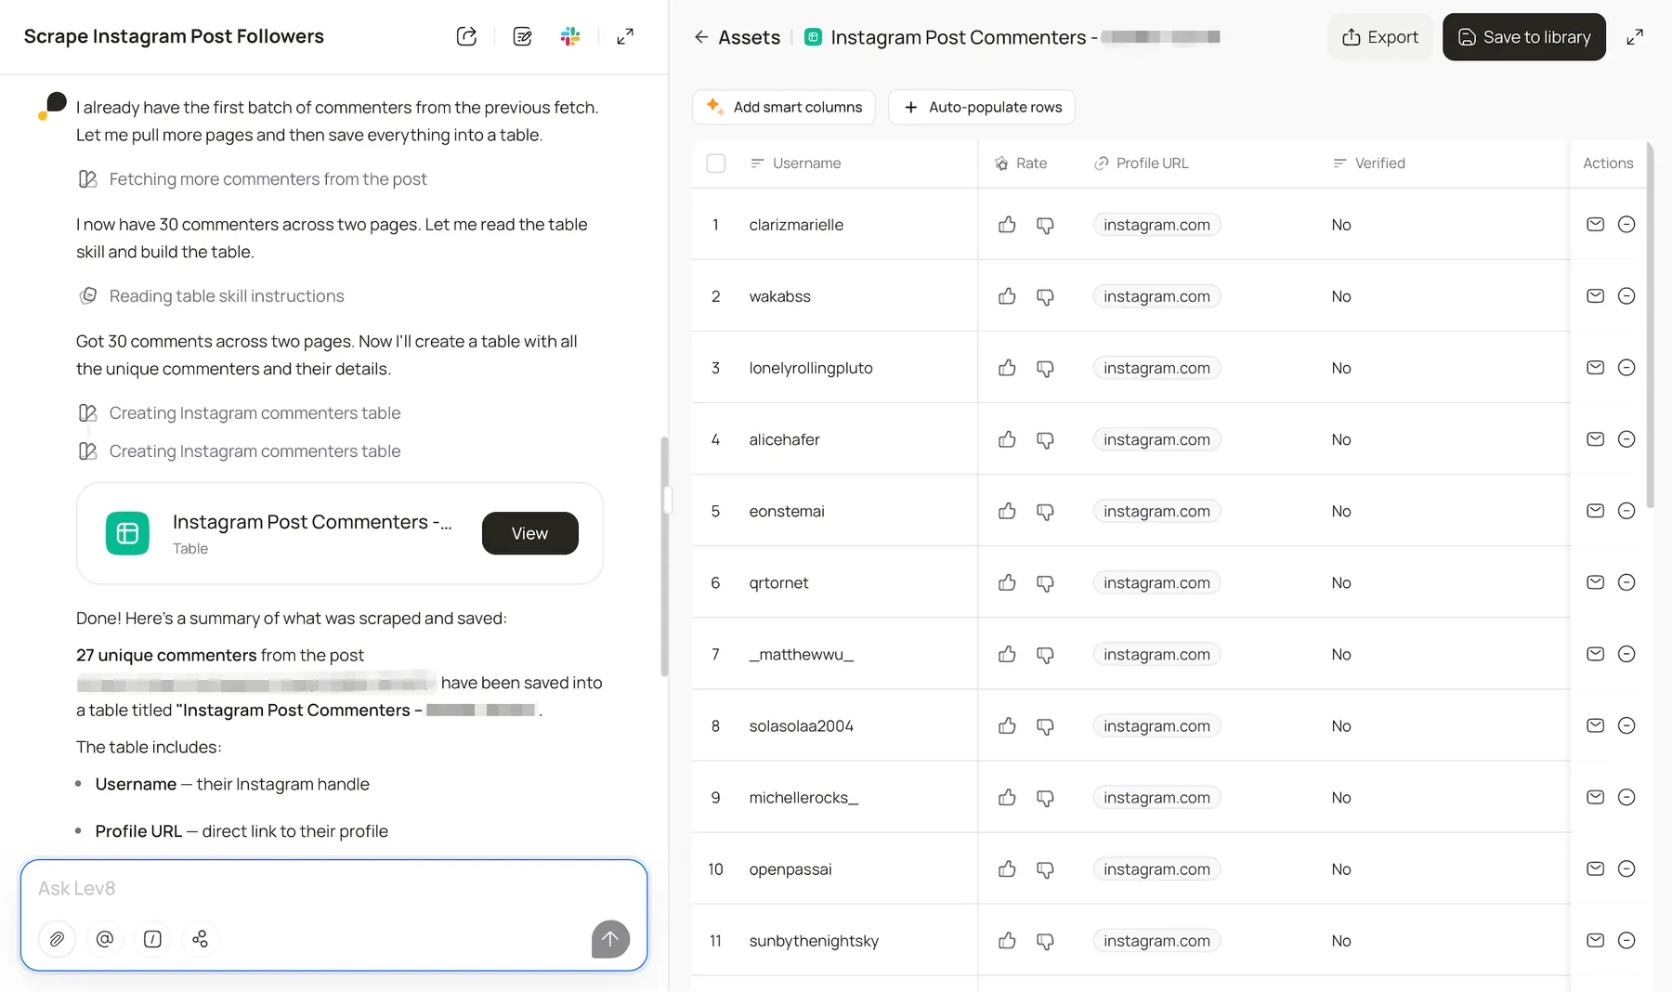This screenshot has width=1672, height=992.
Task: Thumbs down the lonelyrollingpluto row
Action: (x=1045, y=368)
